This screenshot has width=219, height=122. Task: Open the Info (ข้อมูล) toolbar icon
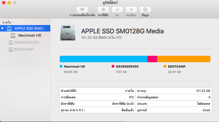tap(145, 9)
